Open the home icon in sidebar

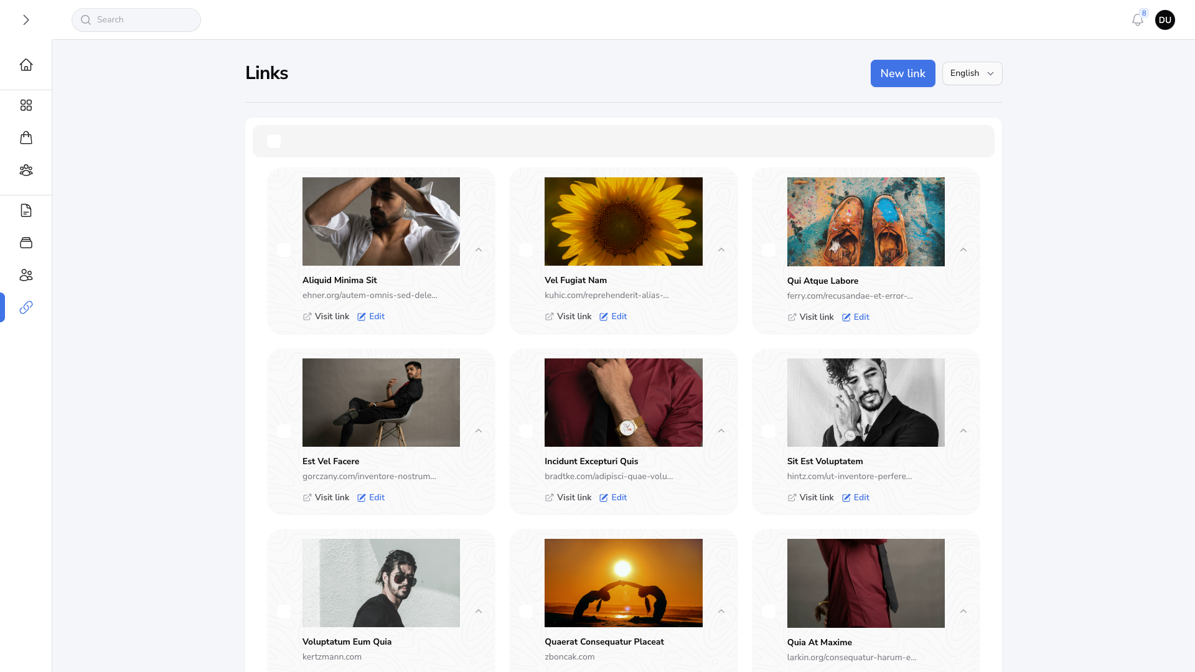(x=26, y=65)
